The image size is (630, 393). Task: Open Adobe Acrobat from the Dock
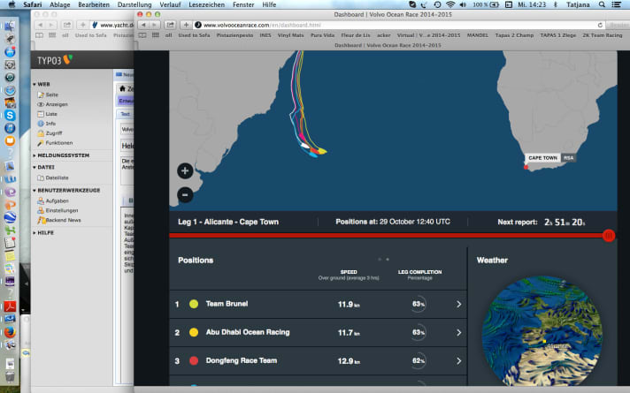pyautogui.click(x=10, y=306)
